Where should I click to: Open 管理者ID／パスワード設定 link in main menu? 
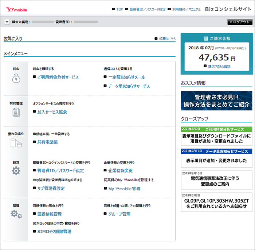[60, 171]
